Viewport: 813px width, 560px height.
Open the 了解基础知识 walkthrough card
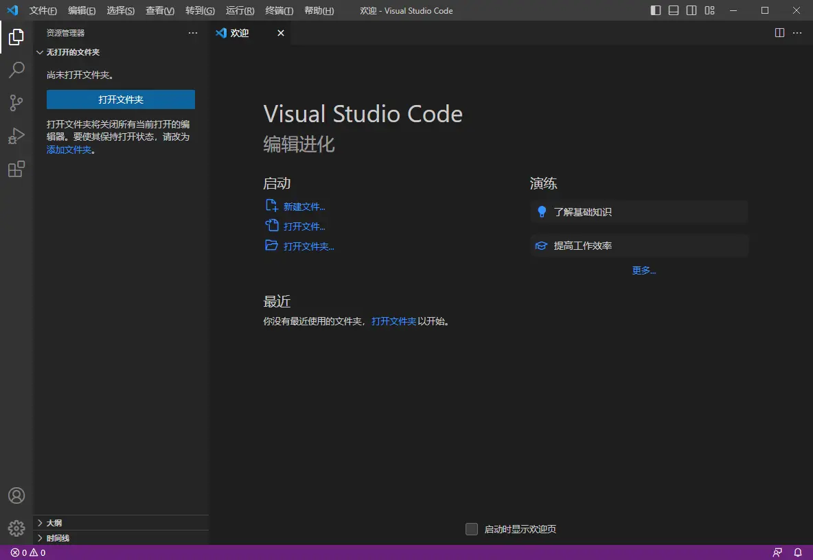tap(639, 211)
